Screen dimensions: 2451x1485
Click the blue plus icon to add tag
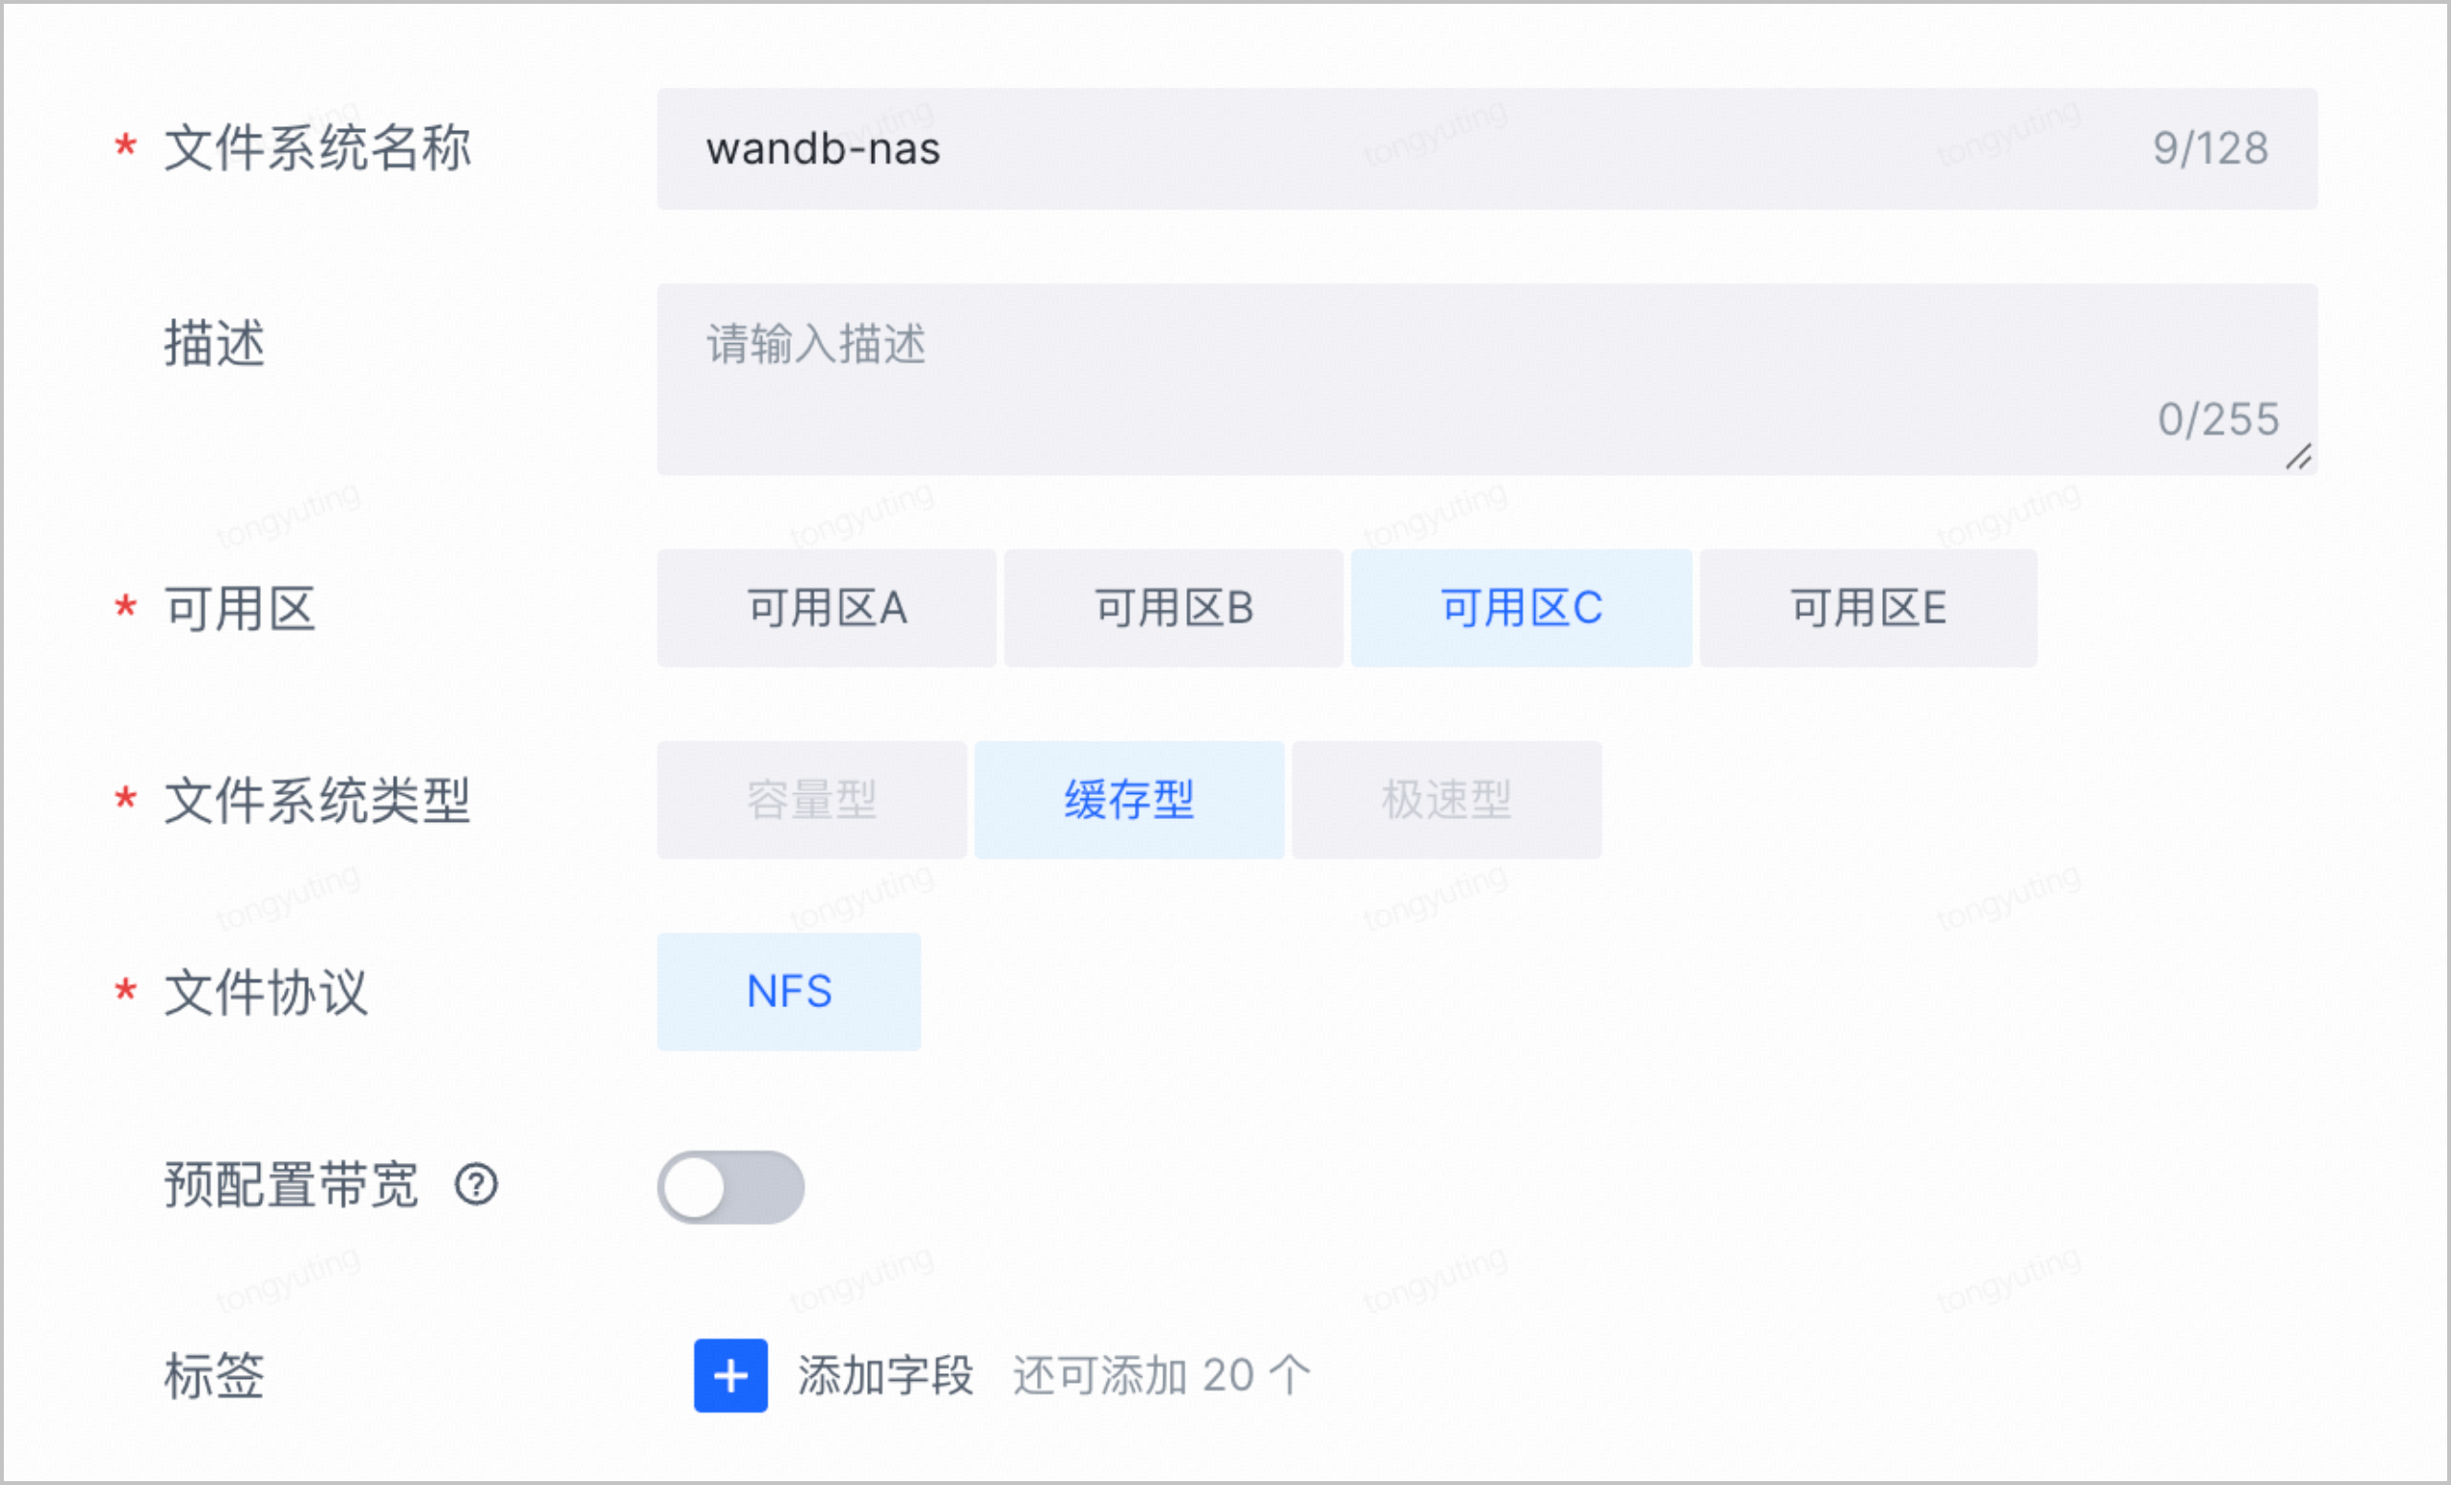[x=730, y=1376]
